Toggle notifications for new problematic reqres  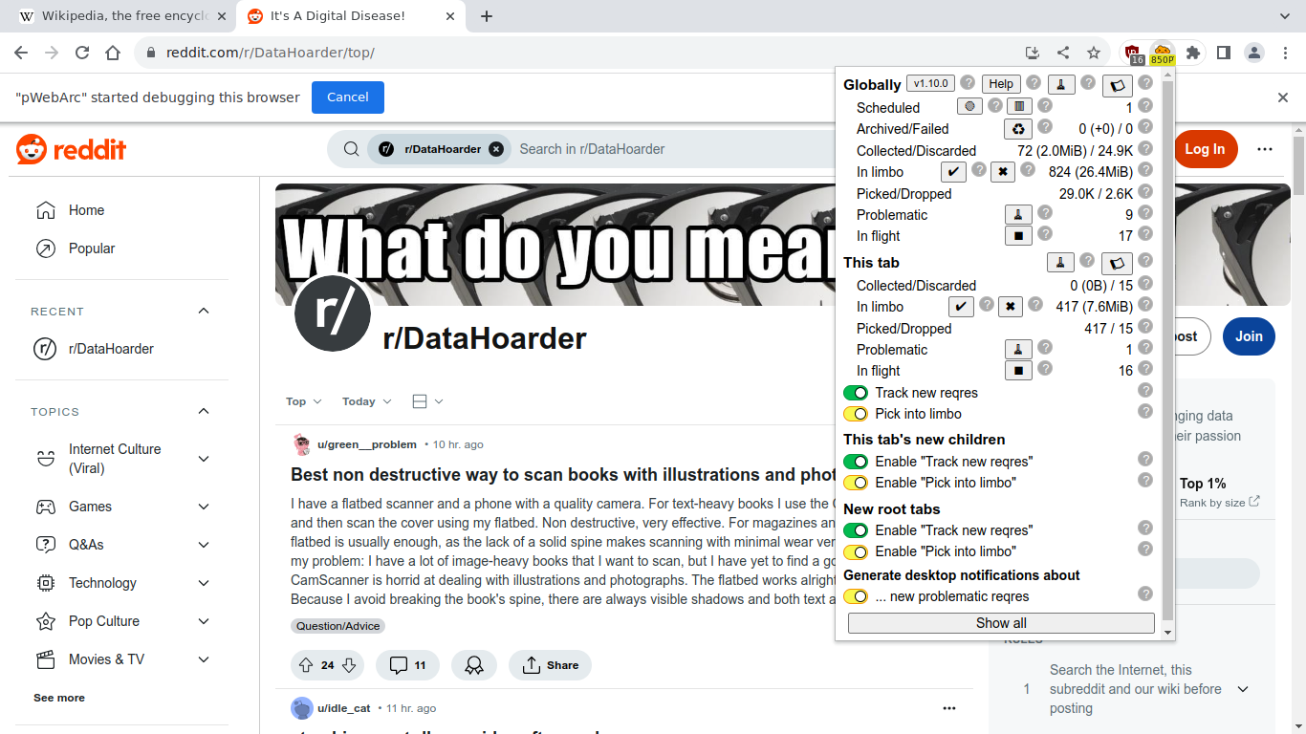(x=855, y=596)
